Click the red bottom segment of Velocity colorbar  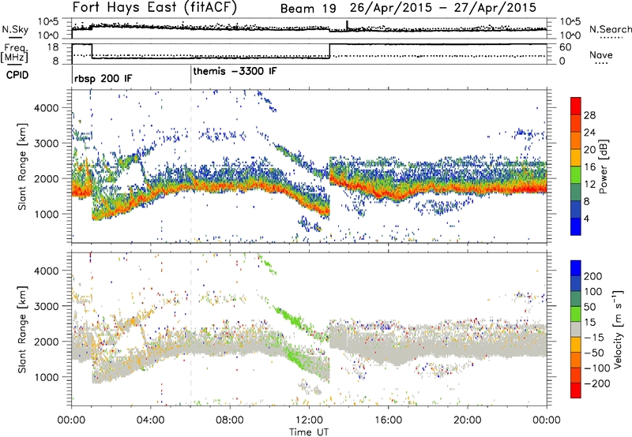point(576,390)
